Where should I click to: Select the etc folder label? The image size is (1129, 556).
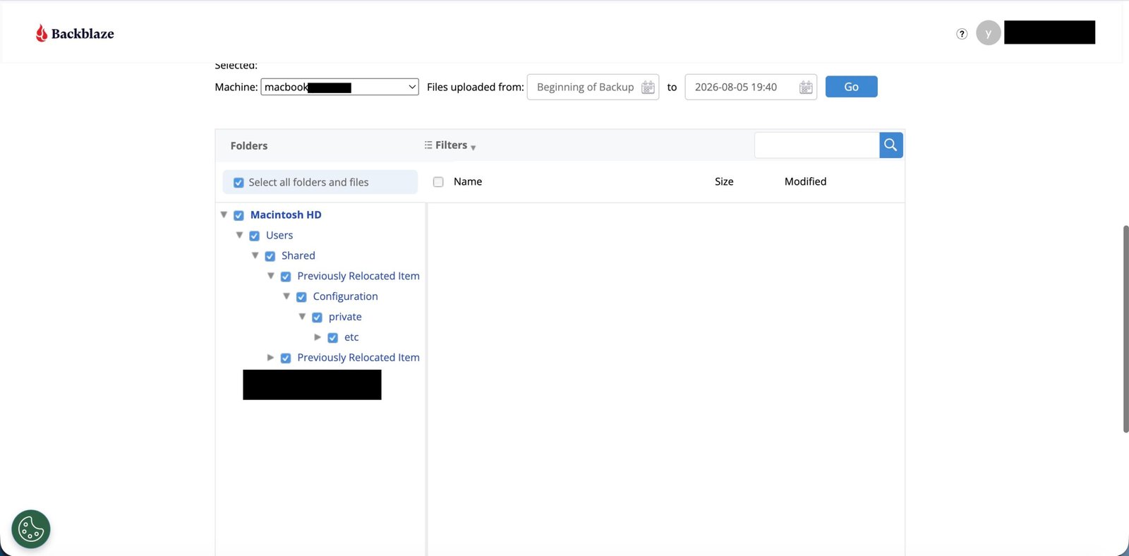point(351,337)
